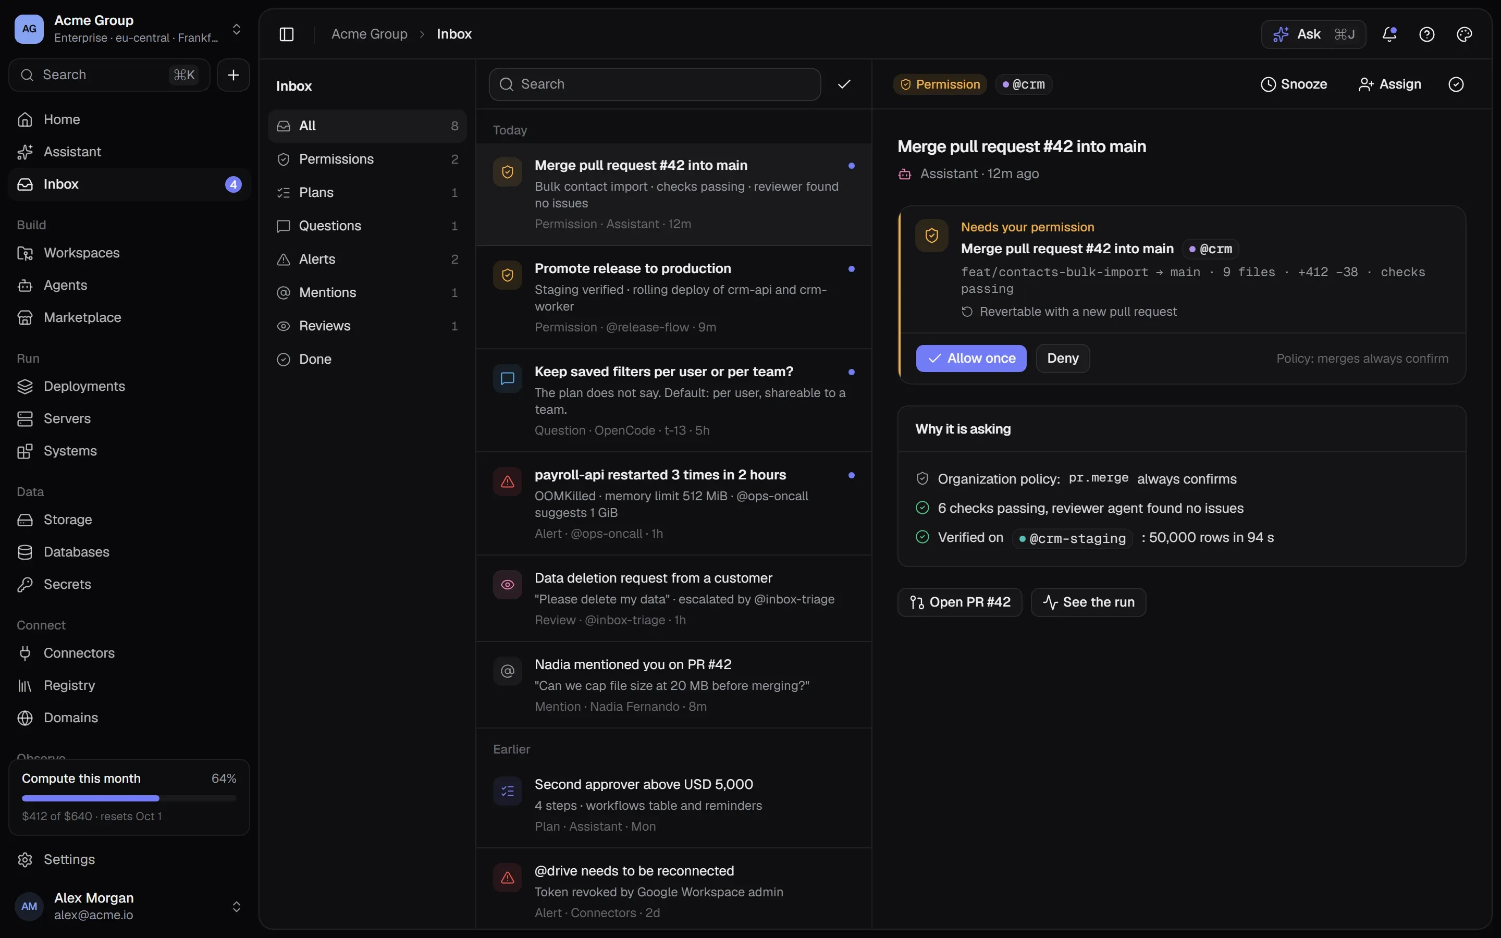This screenshot has height=938, width=1501.
Task: Open Nadia mentioned you on PR #42
Action: (x=673, y=685)
